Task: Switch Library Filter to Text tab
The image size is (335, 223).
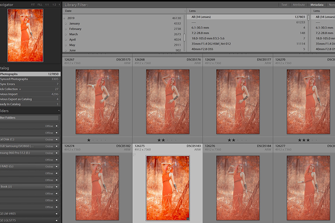Action: (x=284, y=5)
